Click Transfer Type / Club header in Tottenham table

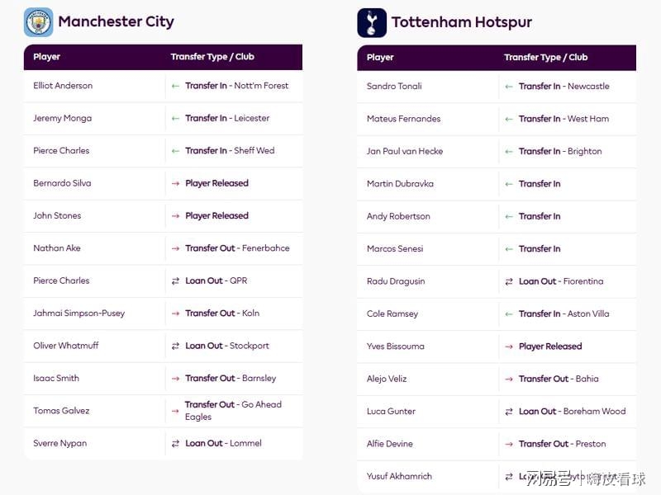coord(545,57)
